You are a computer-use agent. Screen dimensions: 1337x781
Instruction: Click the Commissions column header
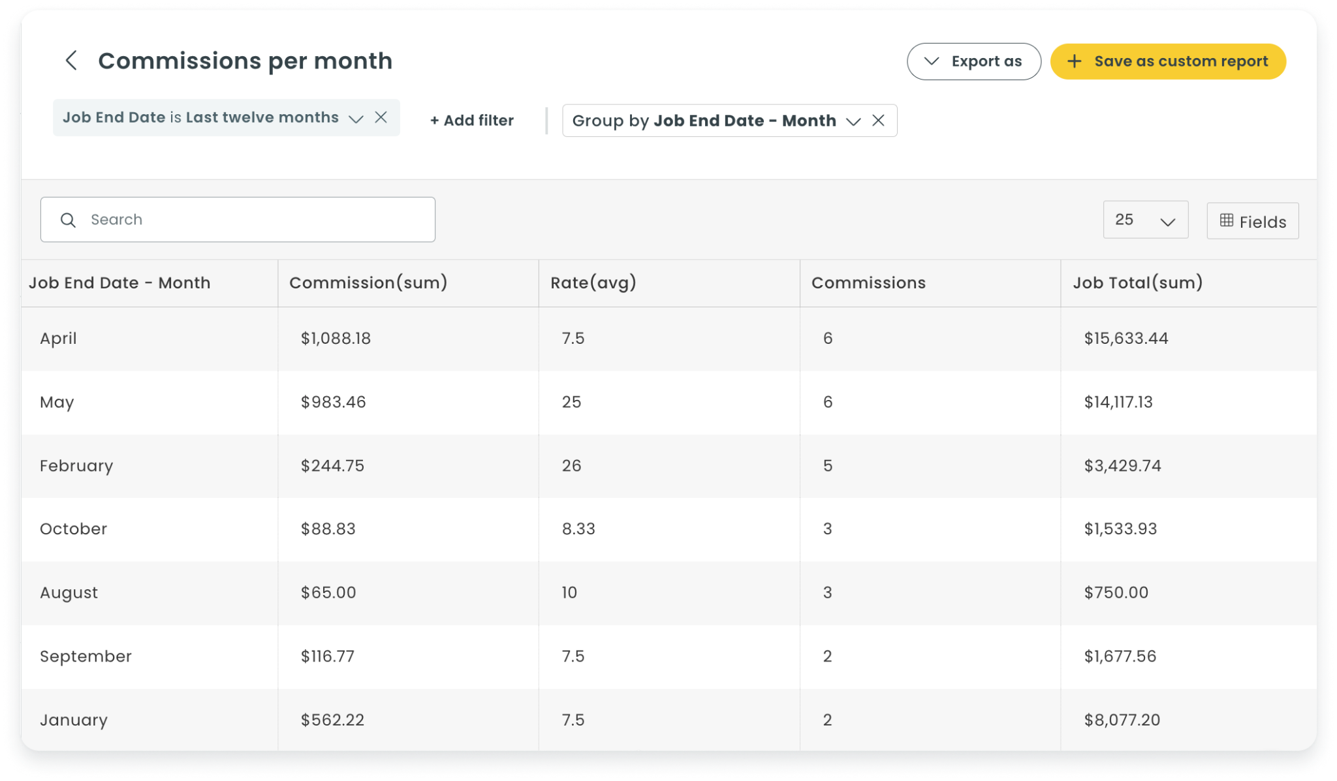868,283
